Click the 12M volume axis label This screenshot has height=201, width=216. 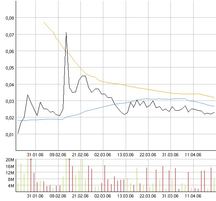(x=10, y=173)
